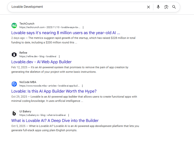The height and width of the screenshot is (142, 194).
Task: Open "Is this AI App Builder Worth the Hype?"
Action: tap(54, 91)
